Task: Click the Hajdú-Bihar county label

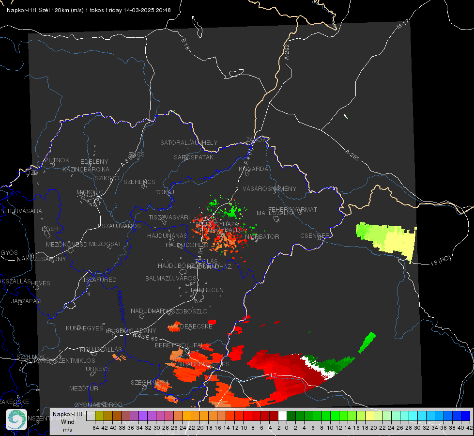Action: tap(121, 307)
